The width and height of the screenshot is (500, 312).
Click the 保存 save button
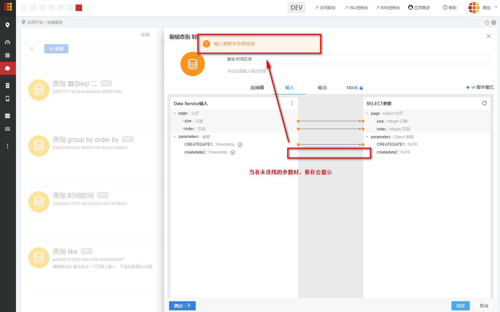click(460, 305)
